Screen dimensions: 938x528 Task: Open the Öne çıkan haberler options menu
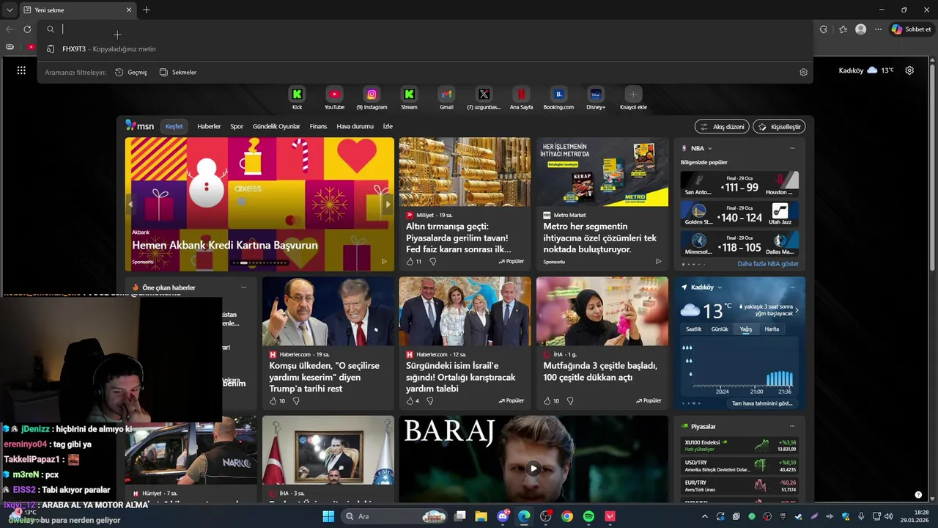(243, 287)
